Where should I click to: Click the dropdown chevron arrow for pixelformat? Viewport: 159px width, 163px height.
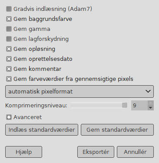click(x=148, y=91)
